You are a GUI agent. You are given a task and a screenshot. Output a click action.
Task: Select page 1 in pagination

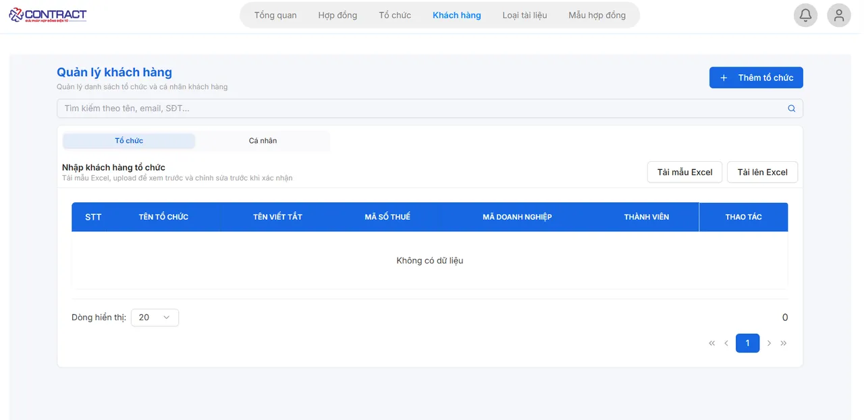click(x=747, y=343)
